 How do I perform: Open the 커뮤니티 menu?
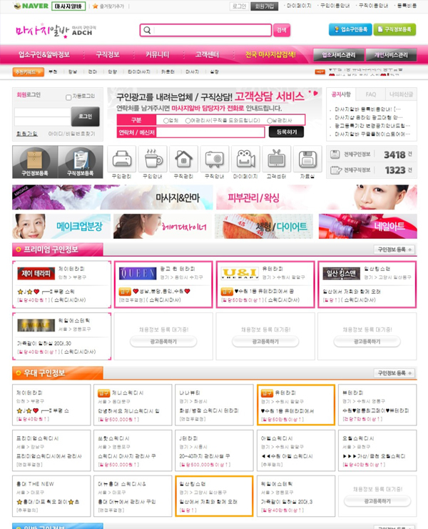(157, 54)
